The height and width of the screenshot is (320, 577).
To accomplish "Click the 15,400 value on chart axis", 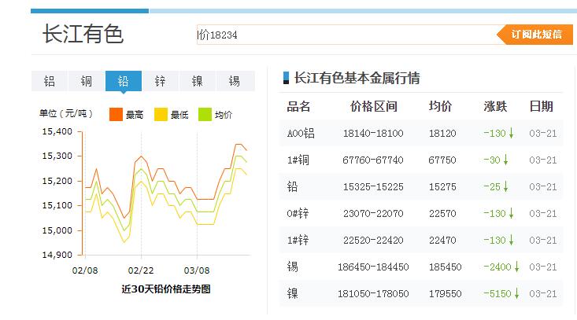I will 57,131.
